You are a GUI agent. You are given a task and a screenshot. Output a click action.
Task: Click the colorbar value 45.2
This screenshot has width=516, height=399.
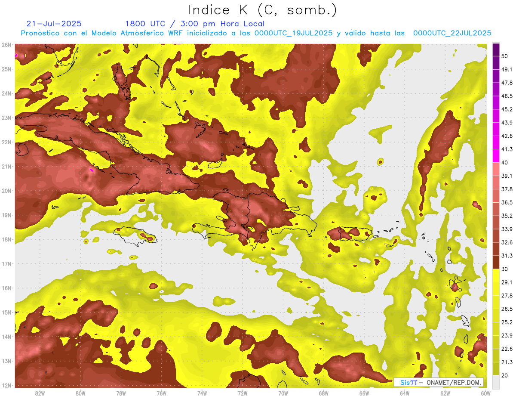click(507, 109)
